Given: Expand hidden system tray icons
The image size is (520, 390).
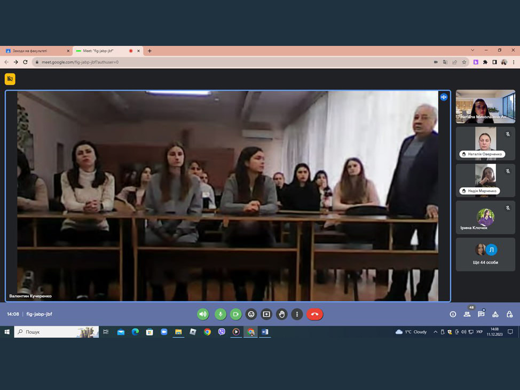Looking at the screenshot, I should [x=435, y=332].
